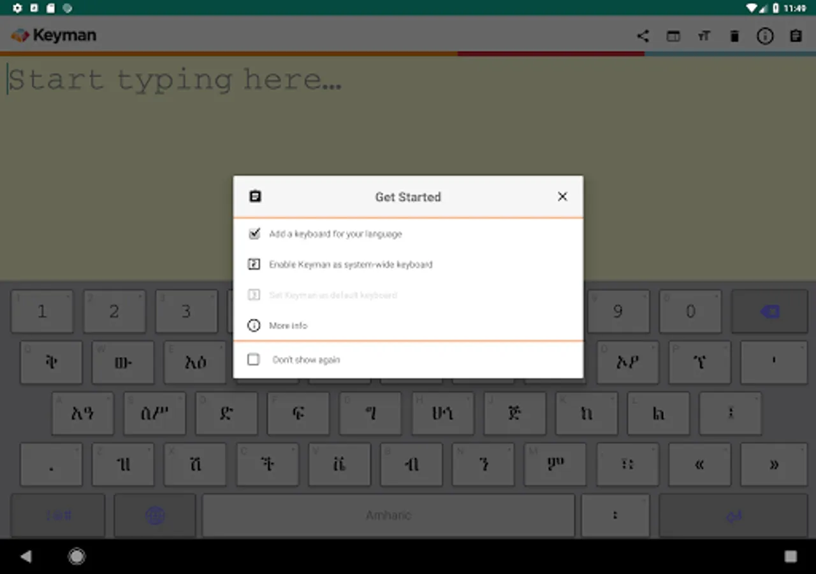Tap the ድ key (D)
Viewport: 816px width, 574px height.
click(227, 413)
